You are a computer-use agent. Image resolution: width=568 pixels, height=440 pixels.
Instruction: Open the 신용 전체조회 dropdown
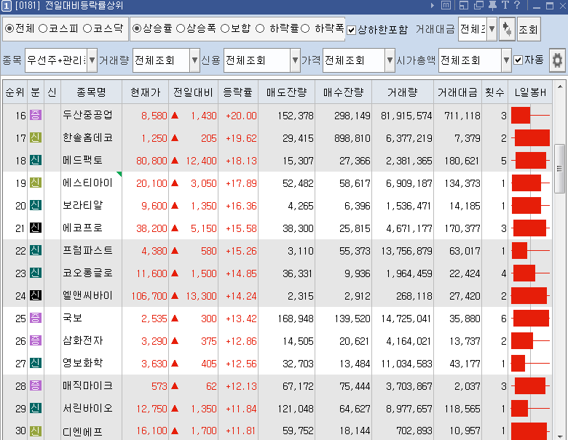point(295,60)
